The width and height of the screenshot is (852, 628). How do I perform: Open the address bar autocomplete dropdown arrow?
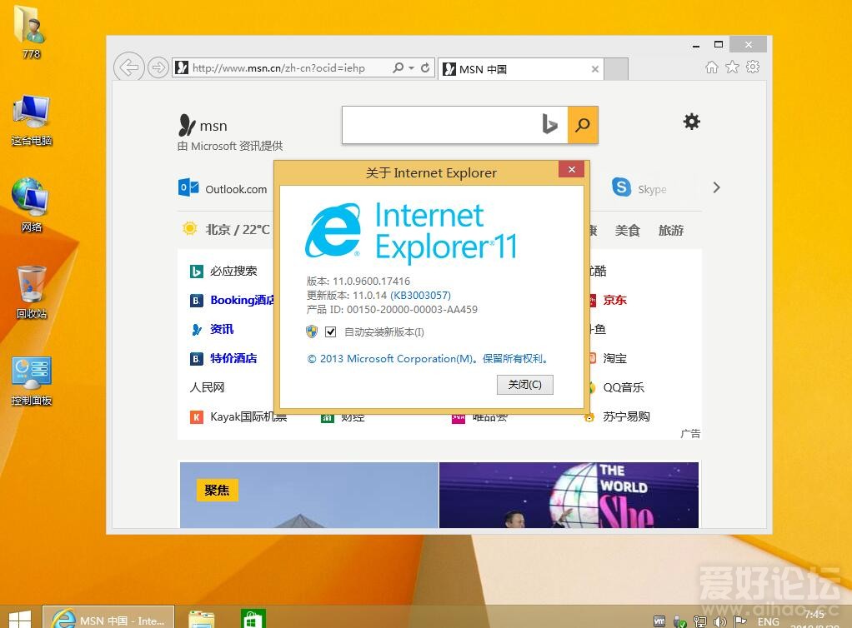pos(411,67)
